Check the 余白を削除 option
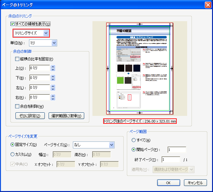This screenshot has width=213, height=192. (17, 106)
